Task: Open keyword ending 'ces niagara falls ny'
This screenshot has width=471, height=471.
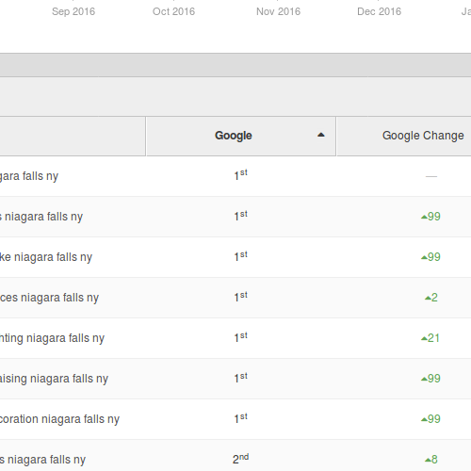Action: click(x=49, y=298)
